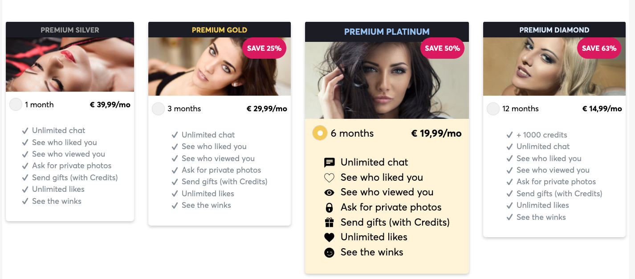
Task: Open the Premium Platinum card header
Action: (x=387, y=32)
